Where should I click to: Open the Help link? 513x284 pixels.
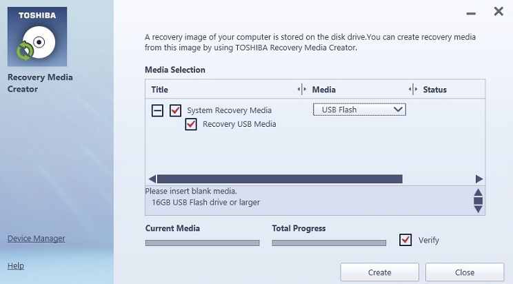pos(16,265)
